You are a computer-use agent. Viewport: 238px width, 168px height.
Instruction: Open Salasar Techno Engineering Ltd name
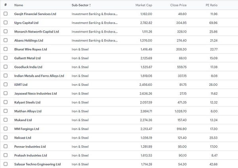(38, 164)
